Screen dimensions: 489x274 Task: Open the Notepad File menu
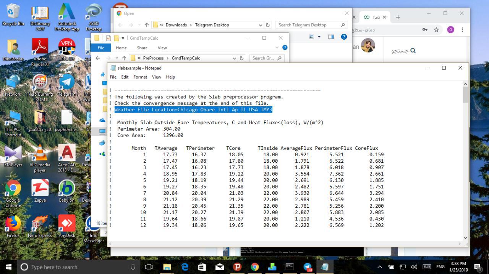113,77
